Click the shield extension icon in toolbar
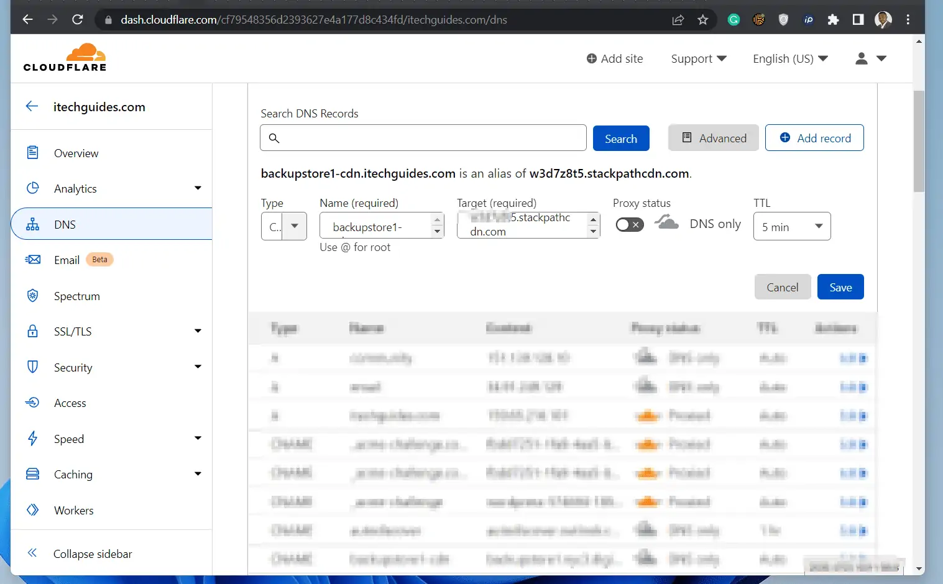943x584 pixels. tap(783, 20)
